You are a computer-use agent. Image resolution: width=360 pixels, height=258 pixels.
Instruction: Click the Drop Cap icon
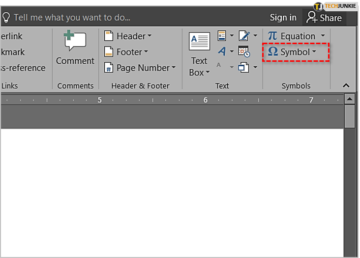pyautogui.click(x=219, y=66)
